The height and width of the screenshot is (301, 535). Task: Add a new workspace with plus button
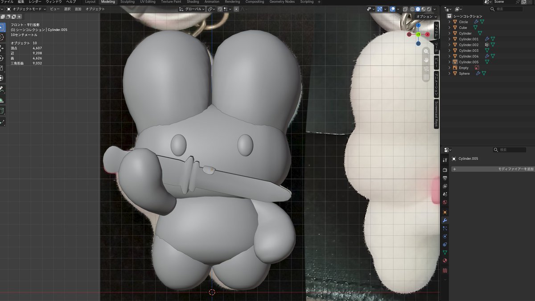(x=319, y=2)
